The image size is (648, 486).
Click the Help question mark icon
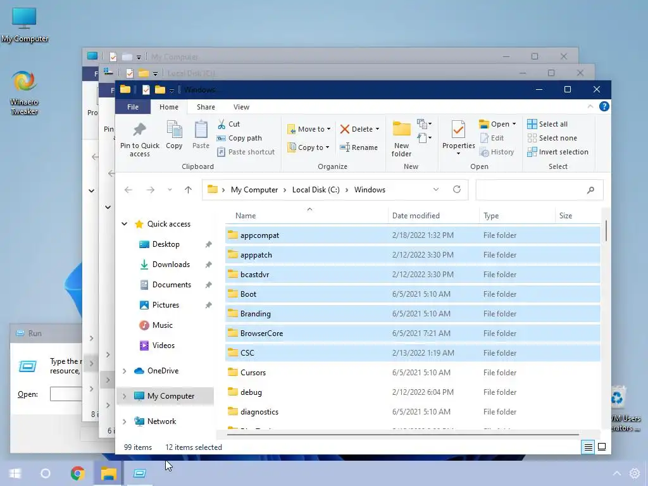click(604, 106)
